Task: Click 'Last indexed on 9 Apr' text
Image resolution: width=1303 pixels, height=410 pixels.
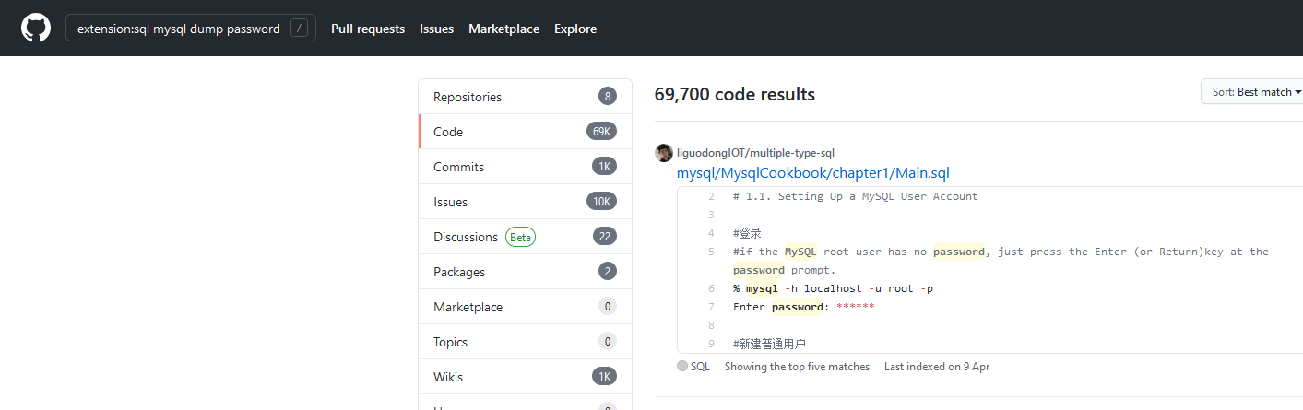Action: coord(937,366)
